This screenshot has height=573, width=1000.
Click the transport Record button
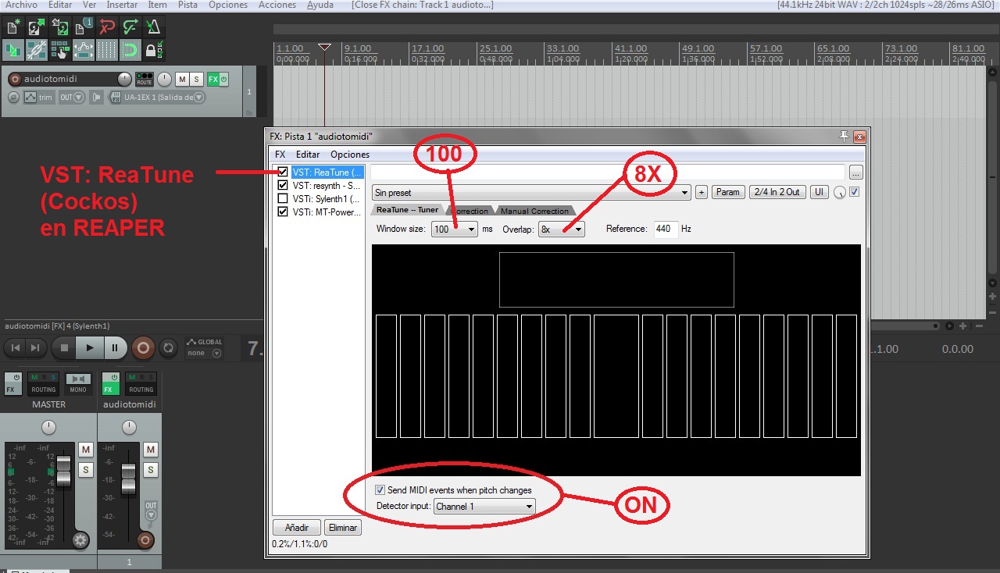[x=143, y=348]
